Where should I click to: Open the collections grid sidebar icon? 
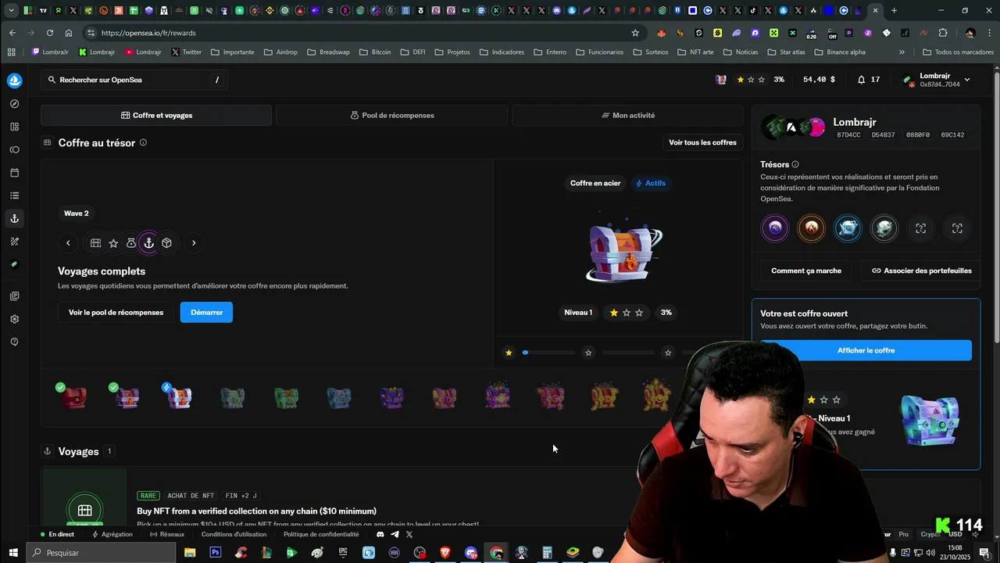(14, 127)
